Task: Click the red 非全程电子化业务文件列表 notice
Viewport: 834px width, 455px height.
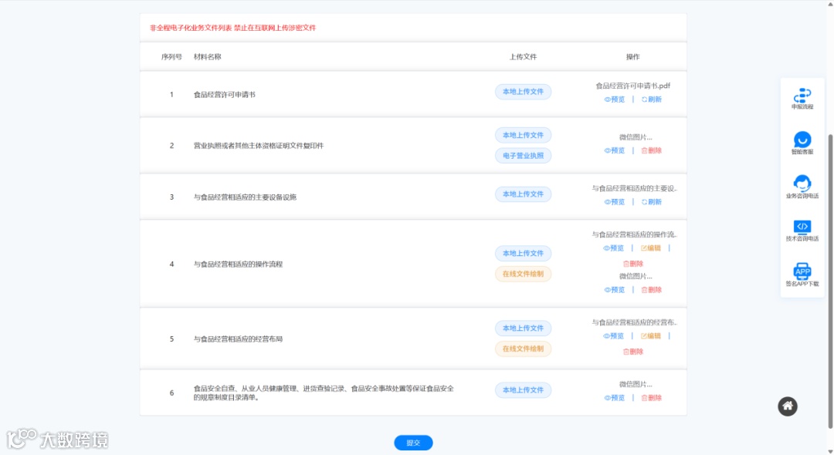Action: pyautogui.click(x=232, y=28)
